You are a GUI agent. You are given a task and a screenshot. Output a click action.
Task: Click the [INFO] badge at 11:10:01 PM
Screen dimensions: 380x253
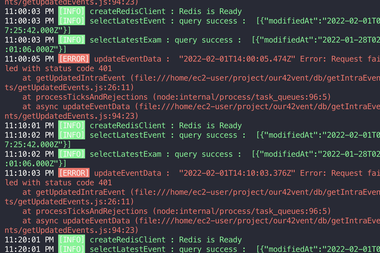coord(71,125)
